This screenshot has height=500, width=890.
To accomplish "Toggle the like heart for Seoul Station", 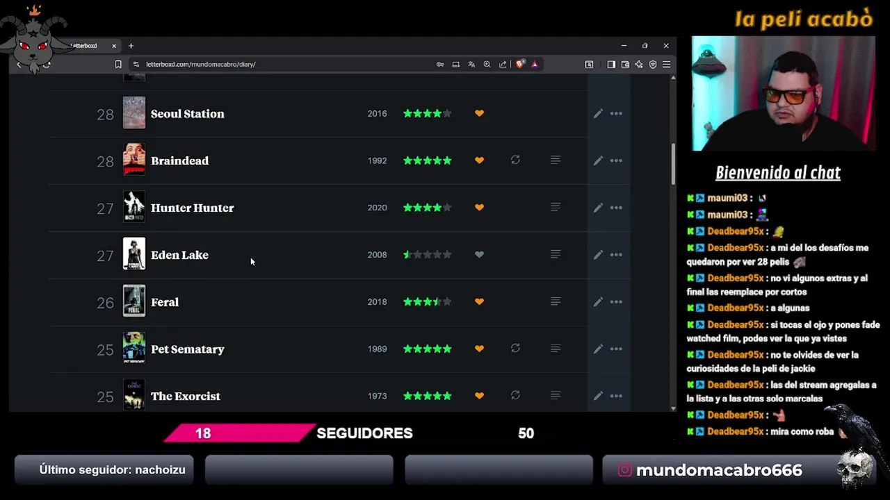I will 479,113.
